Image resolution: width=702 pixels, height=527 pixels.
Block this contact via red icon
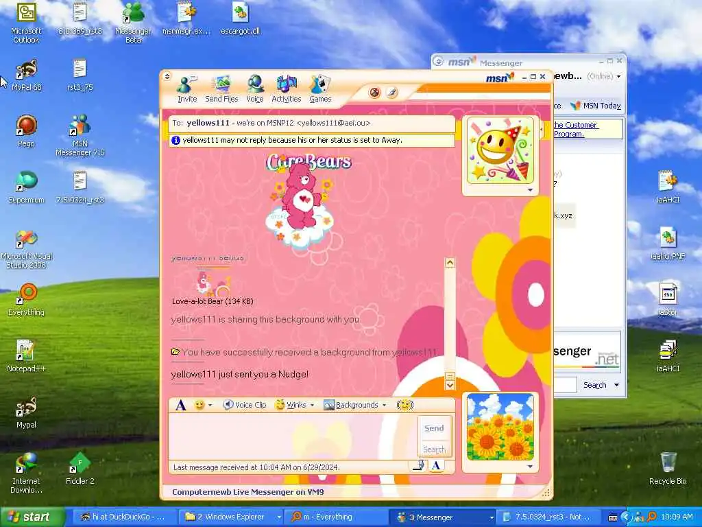point(375,93)
